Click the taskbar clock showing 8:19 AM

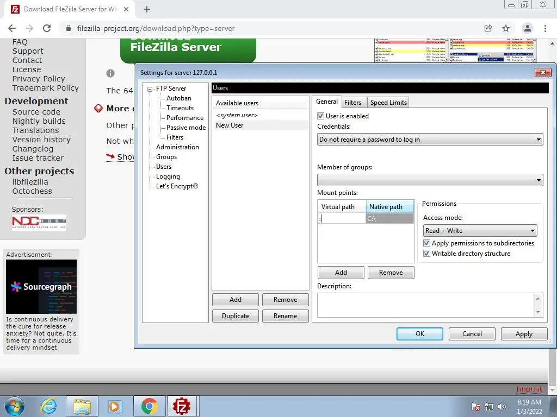(x=529, y=407)
